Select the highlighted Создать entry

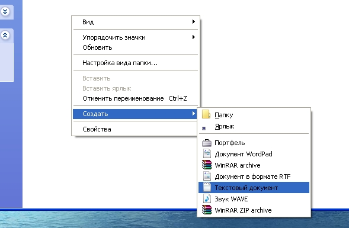(x=135, y=114)
